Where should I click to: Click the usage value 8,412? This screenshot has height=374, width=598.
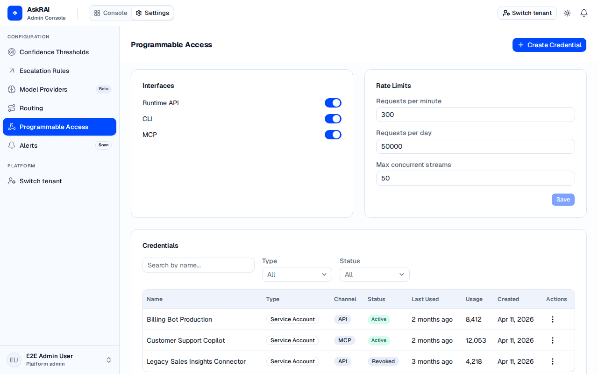click(474, 319)
